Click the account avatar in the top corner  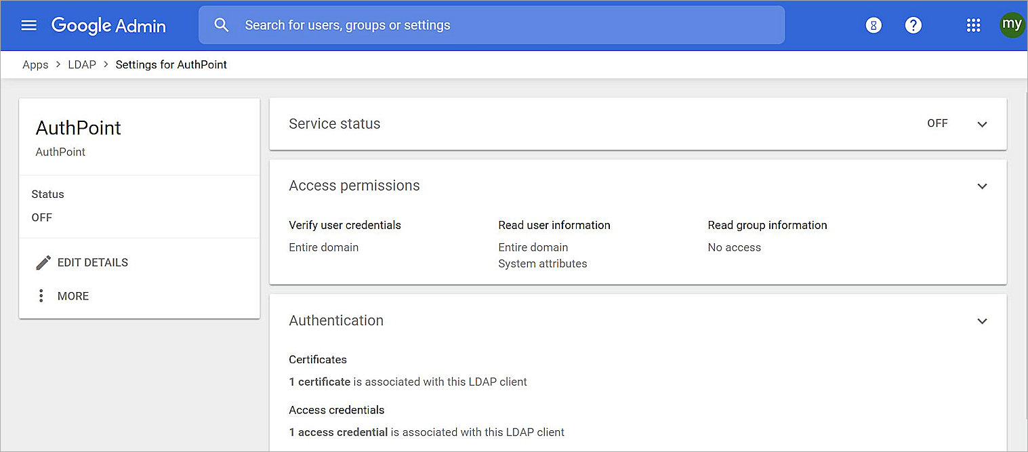click(x=1012, y=25)
